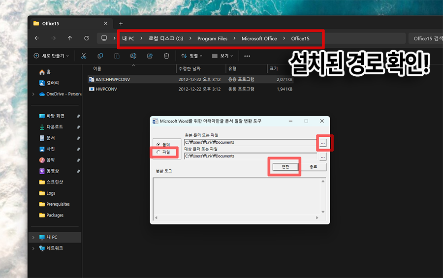Expand the 네트워크 tree chevron

33,248
